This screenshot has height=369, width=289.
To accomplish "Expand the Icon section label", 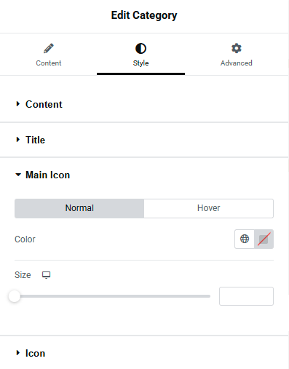I will 36,353.
